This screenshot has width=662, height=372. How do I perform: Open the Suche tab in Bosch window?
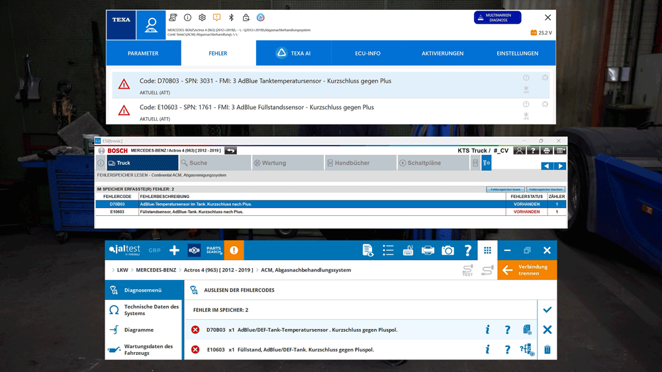click(215, 163)
